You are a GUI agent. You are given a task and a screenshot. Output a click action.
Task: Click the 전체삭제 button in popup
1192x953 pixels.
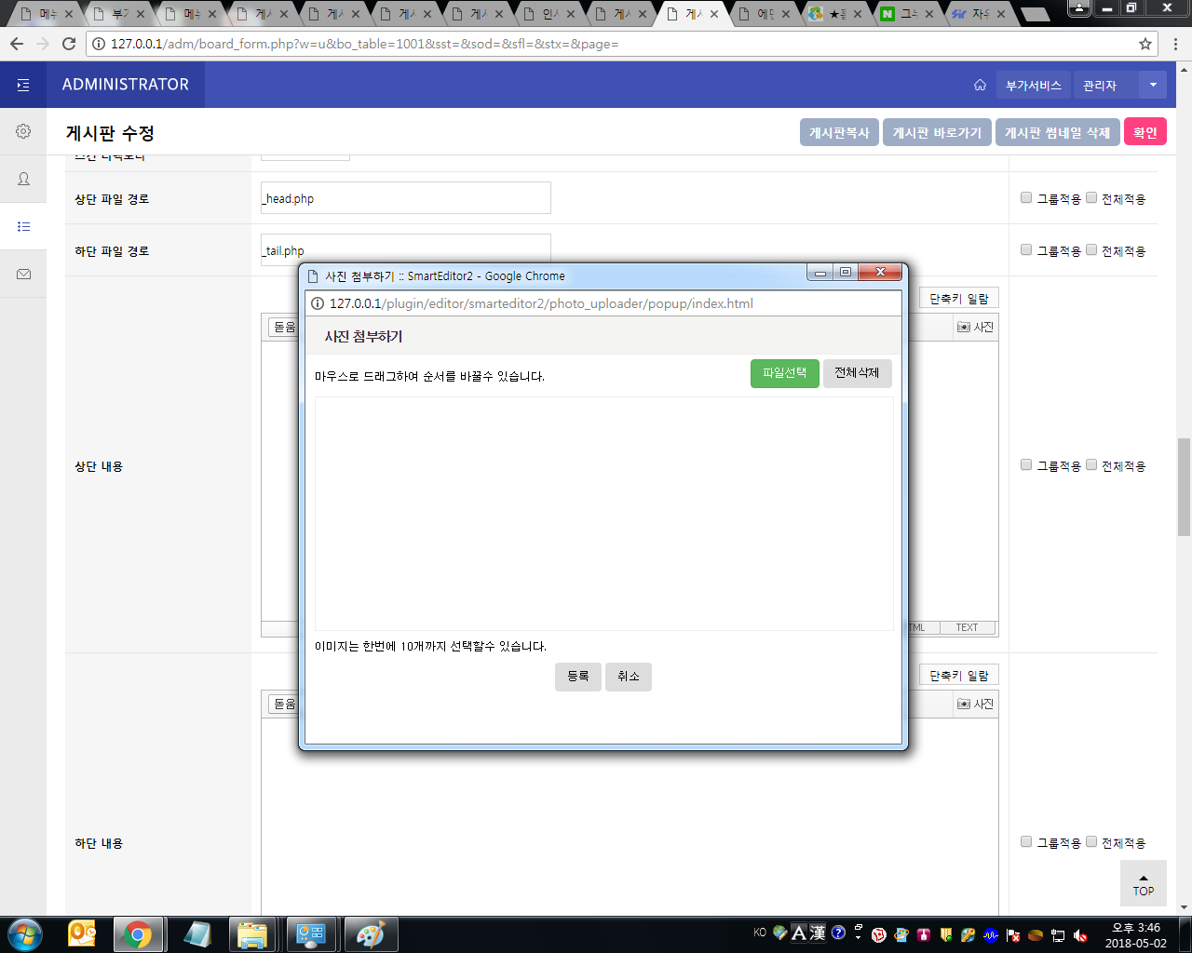click(858, 373)
